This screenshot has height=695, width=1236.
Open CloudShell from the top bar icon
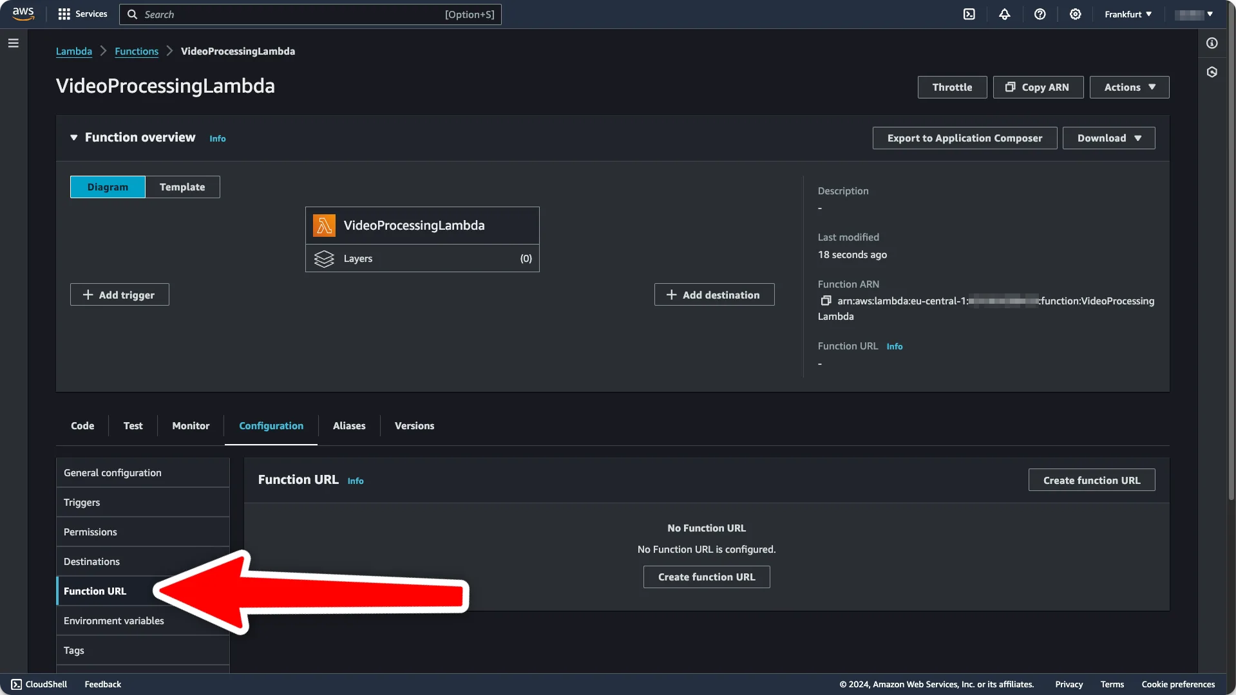[969, 14]
